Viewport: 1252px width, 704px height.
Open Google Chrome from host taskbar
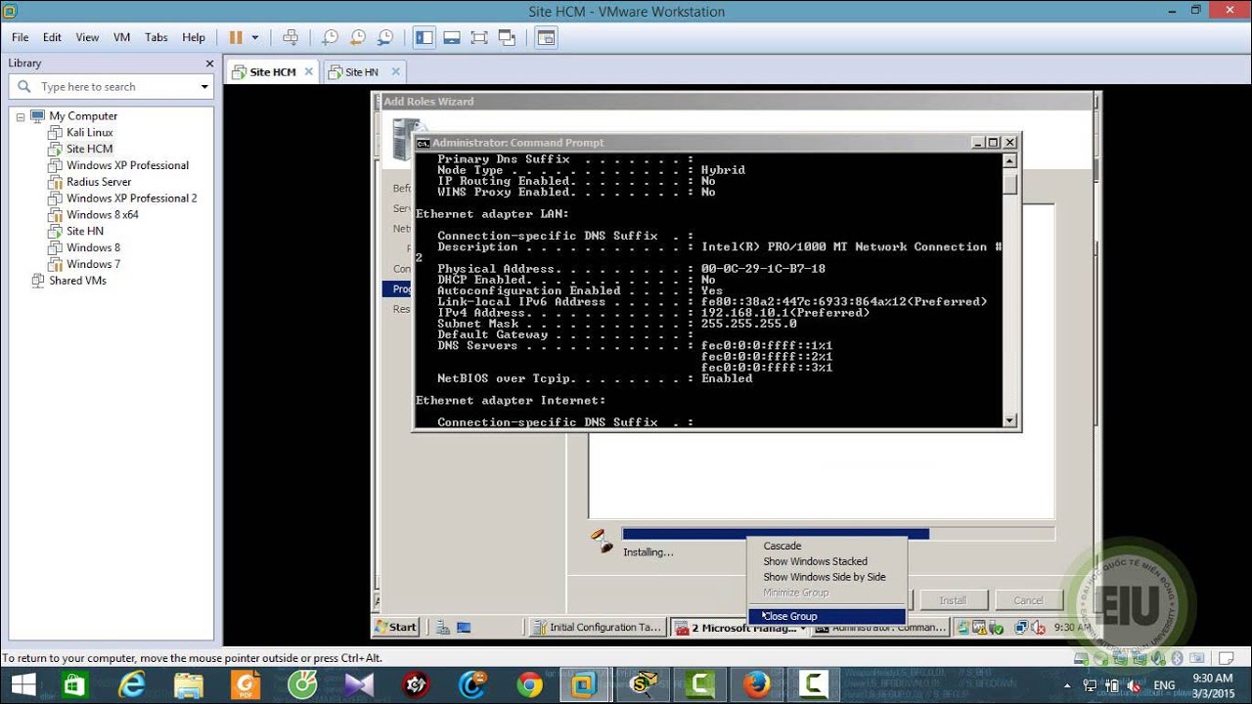click(529, 684)
